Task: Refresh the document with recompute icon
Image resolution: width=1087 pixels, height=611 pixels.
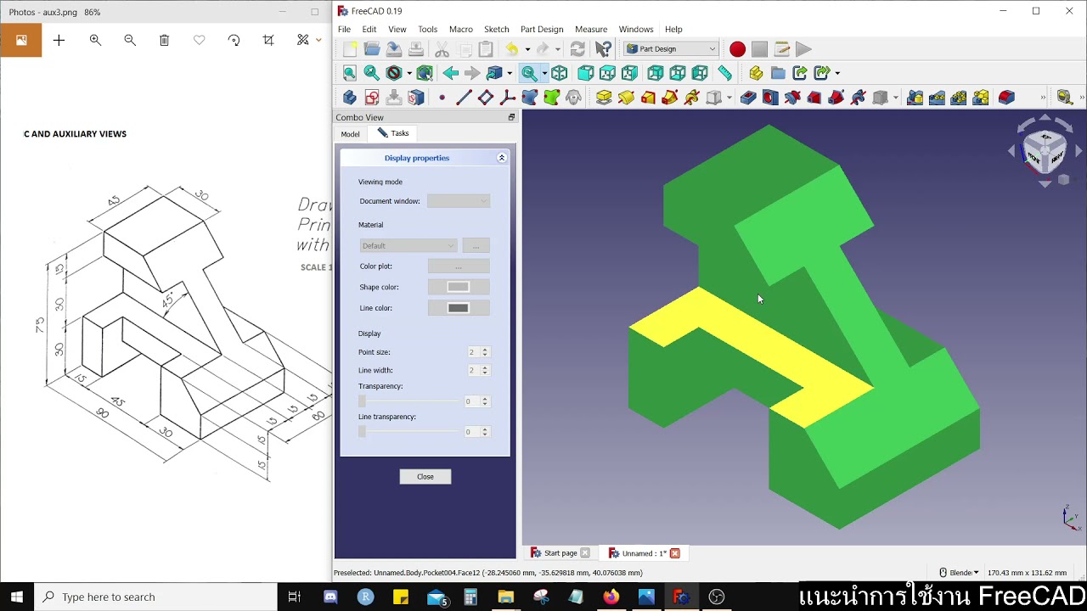Action: pos(577,49)
